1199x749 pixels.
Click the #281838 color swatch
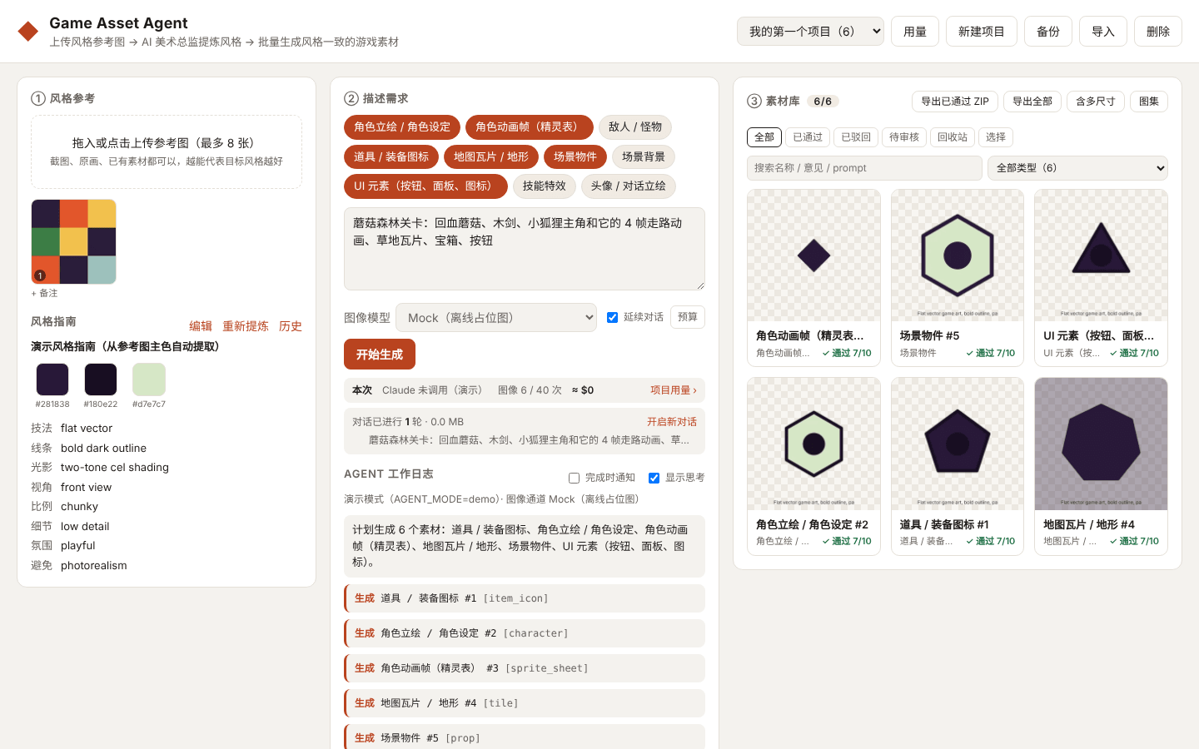52,379
